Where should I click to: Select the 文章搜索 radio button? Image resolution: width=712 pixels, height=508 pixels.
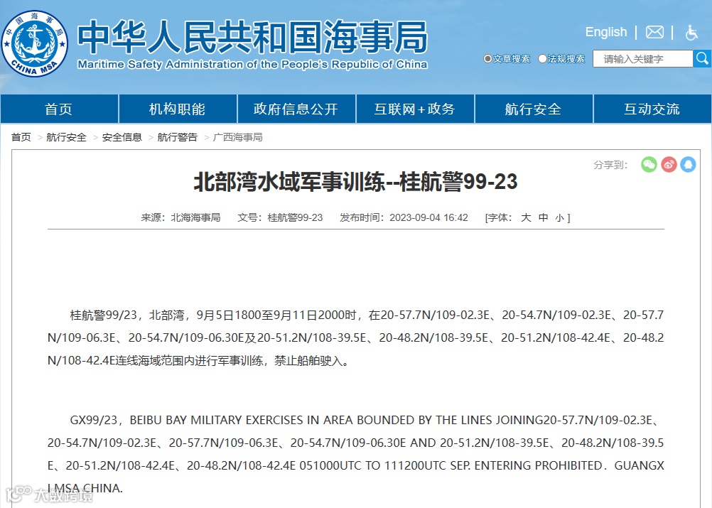(487, 58)
